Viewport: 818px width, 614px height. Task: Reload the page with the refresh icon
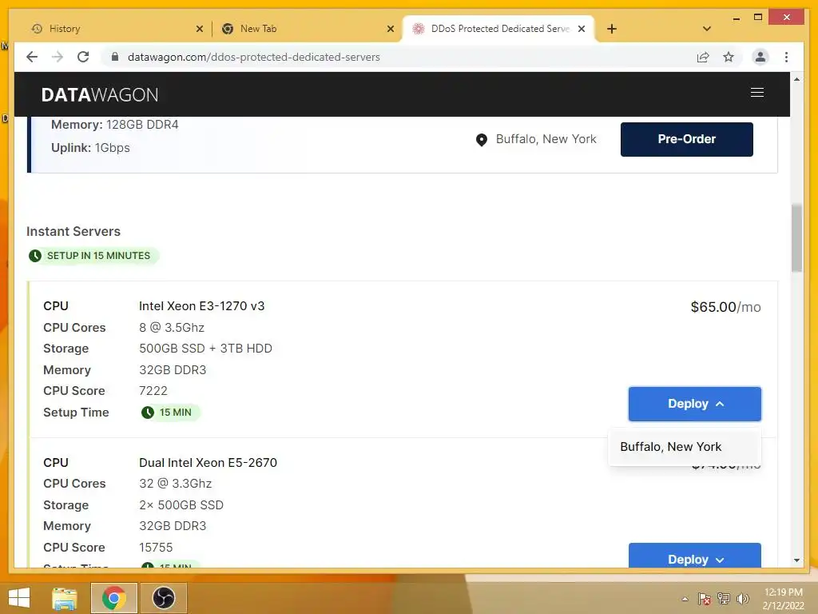click(x=83, y=57)
